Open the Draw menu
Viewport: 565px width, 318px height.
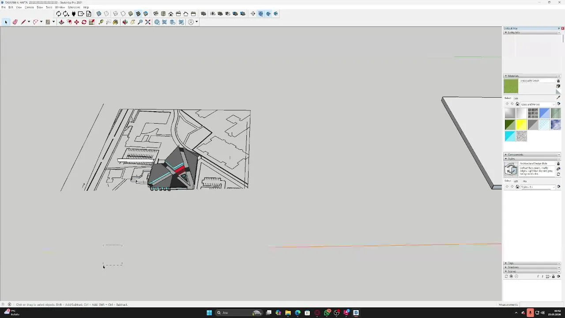[40, 7]
